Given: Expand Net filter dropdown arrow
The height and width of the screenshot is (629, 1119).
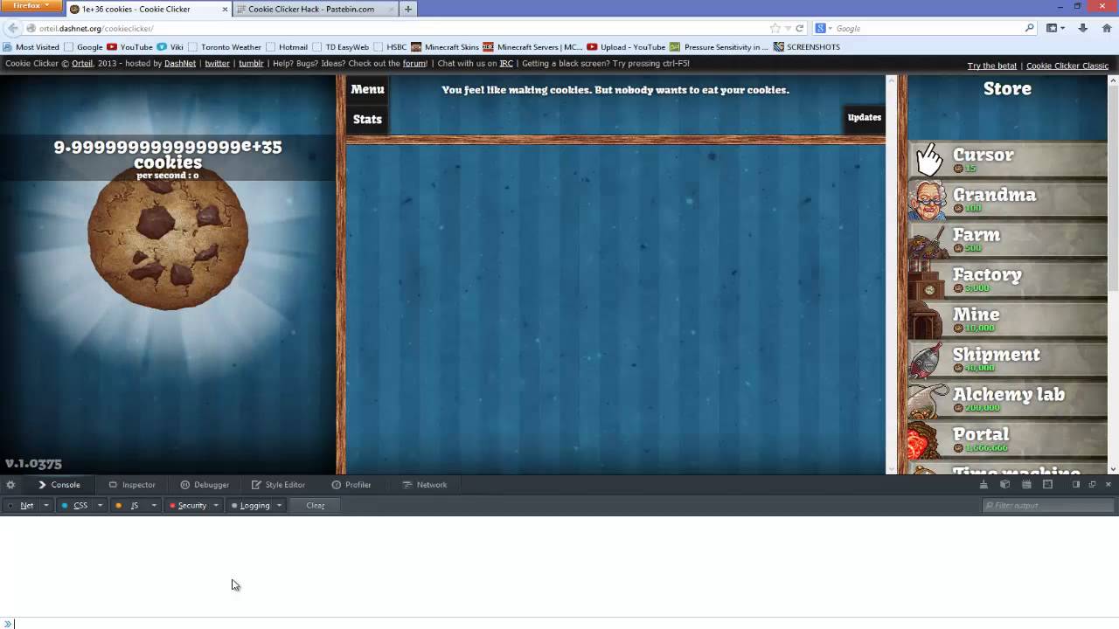Looking at the screenshot, I should click(45, 506).
